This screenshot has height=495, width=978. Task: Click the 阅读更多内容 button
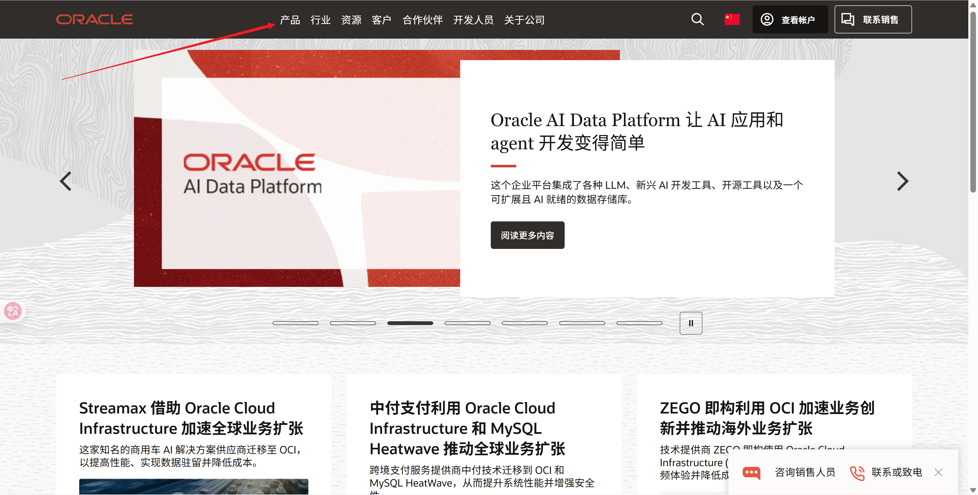tap(527, 235)
